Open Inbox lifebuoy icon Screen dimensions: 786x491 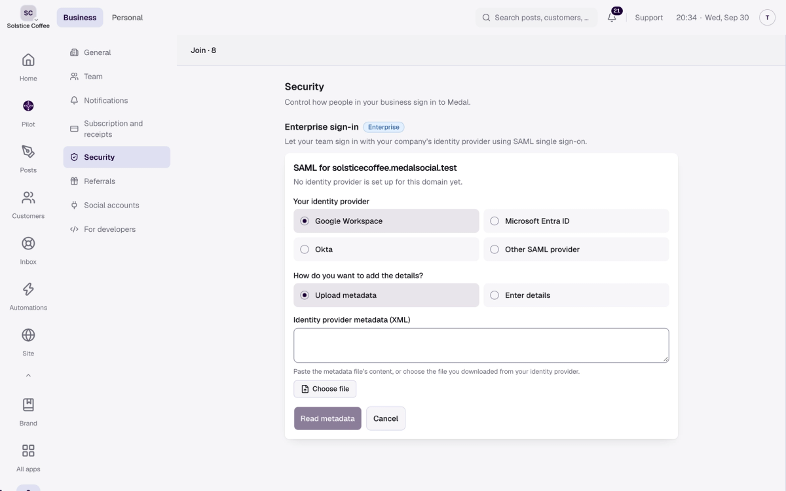28,244
